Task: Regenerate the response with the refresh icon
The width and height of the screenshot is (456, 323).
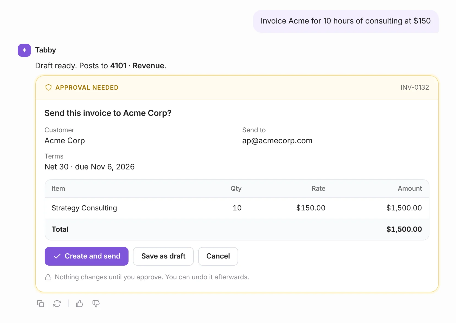Action: (x=57, y=304)
